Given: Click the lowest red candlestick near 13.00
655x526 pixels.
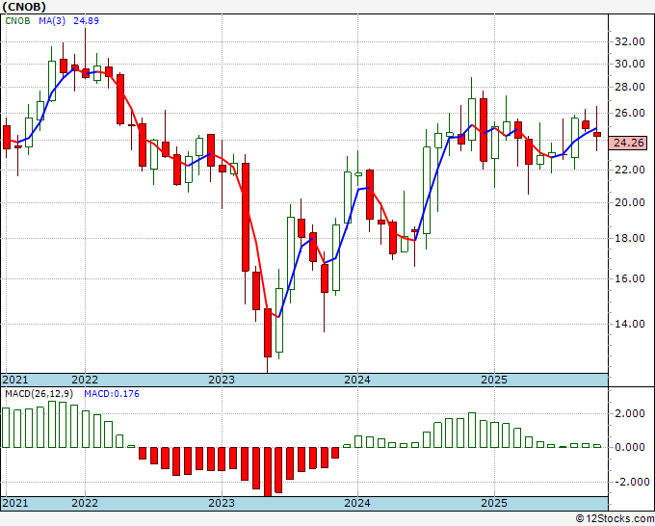Looking at the screenshot, I should (268, 333).
